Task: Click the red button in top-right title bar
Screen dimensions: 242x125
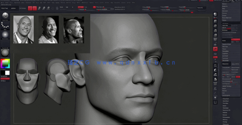Action: (211, 1)
